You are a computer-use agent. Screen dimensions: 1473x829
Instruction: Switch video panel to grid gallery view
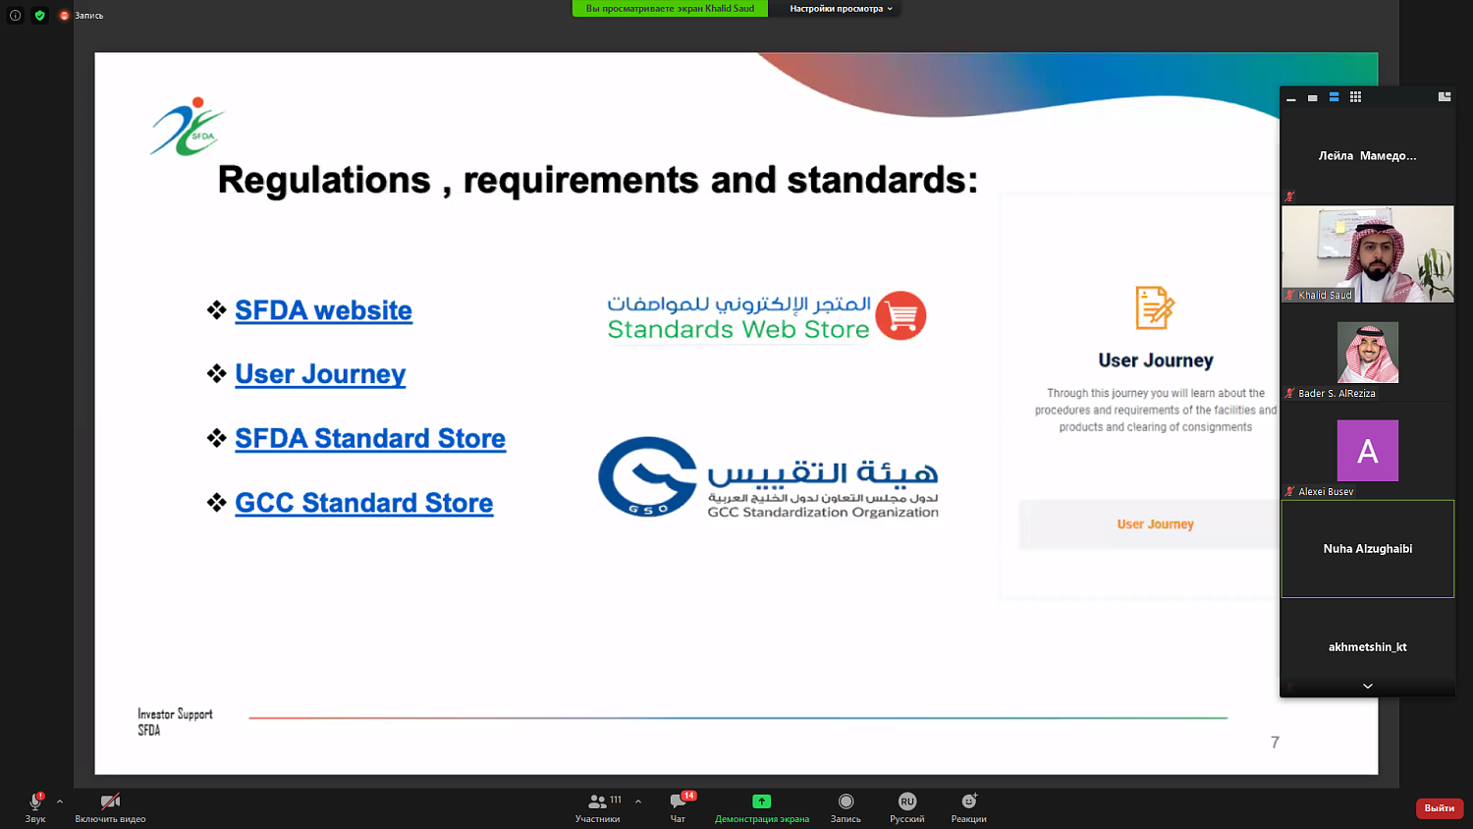click(x=1356, y=97)
